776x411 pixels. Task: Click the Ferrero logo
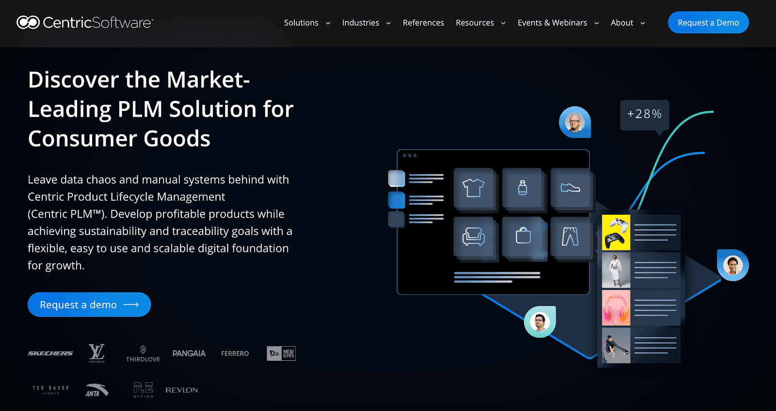pos(235,353)
